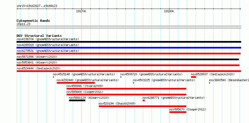Click nsv4288771 variant label
Image resolution: width=249 pixels, height=123 pixels.
173,98
